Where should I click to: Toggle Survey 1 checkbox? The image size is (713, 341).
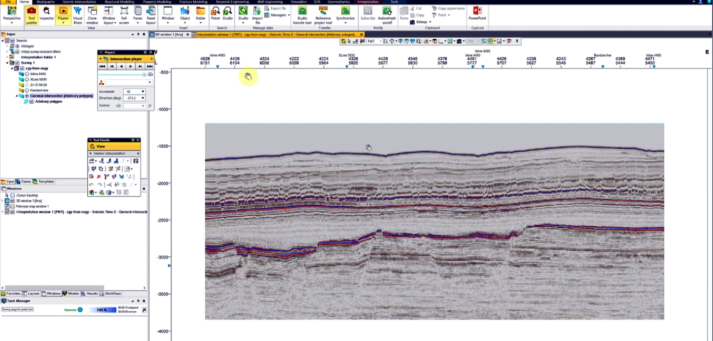[x=17, y=63]
